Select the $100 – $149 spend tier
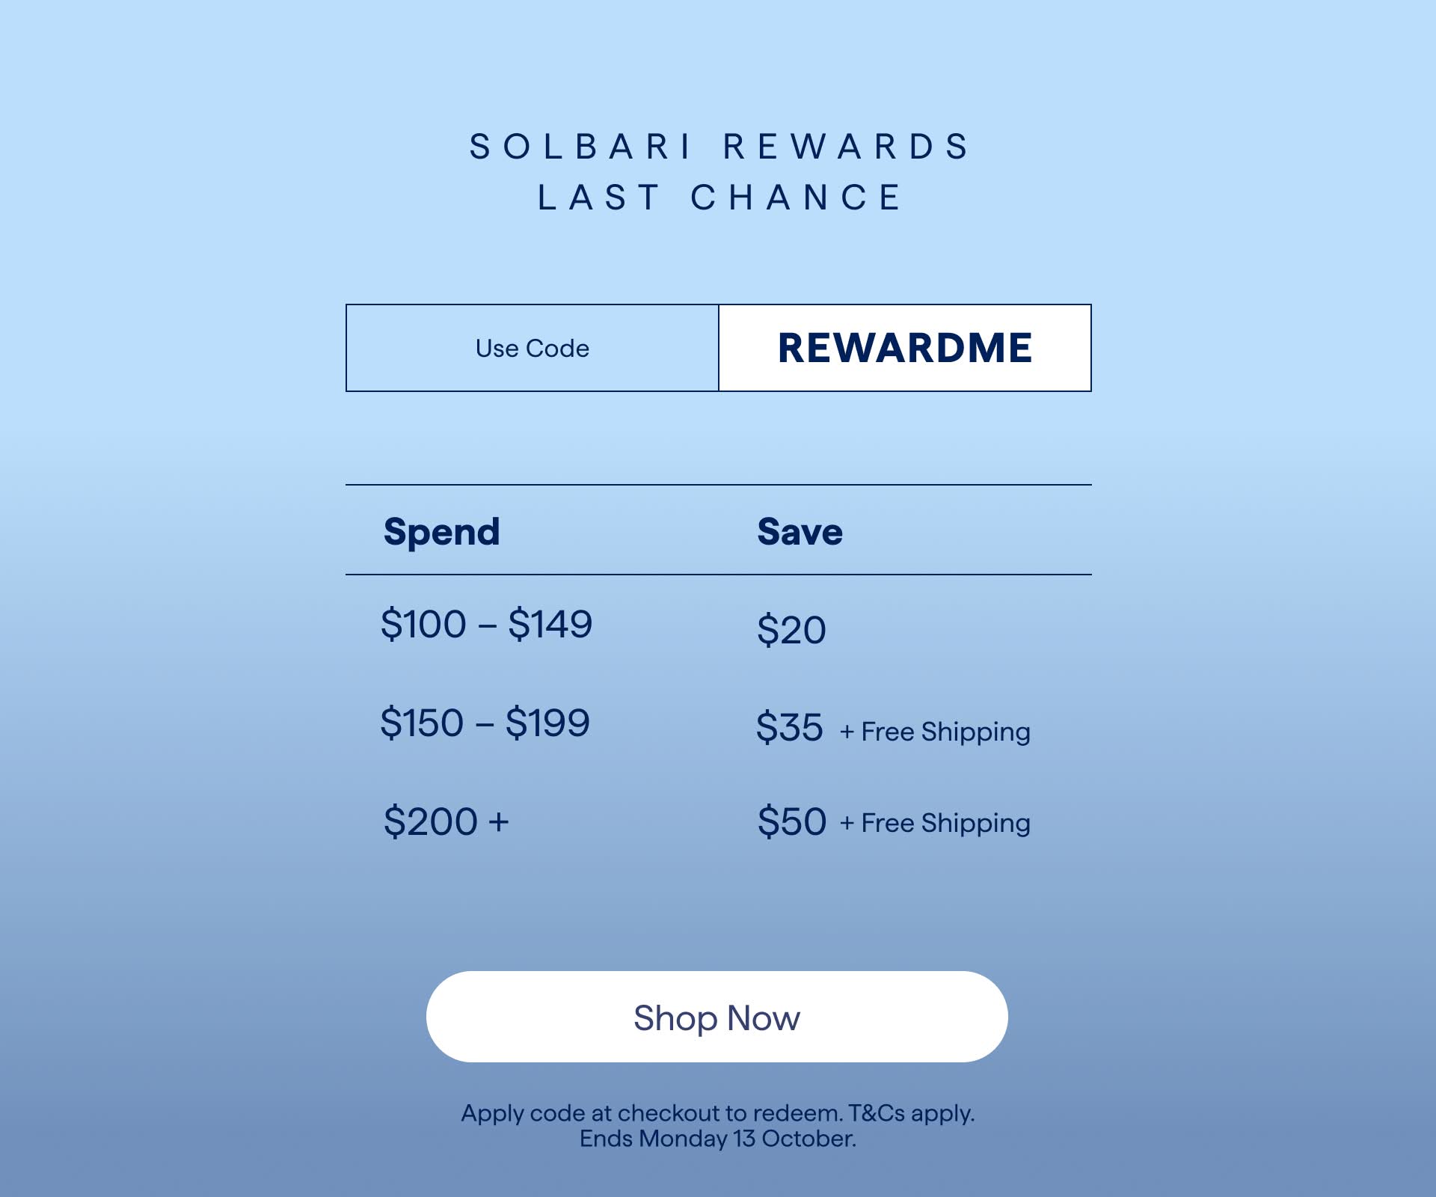Screen dimensions: 1436x1197 [486, 624]
